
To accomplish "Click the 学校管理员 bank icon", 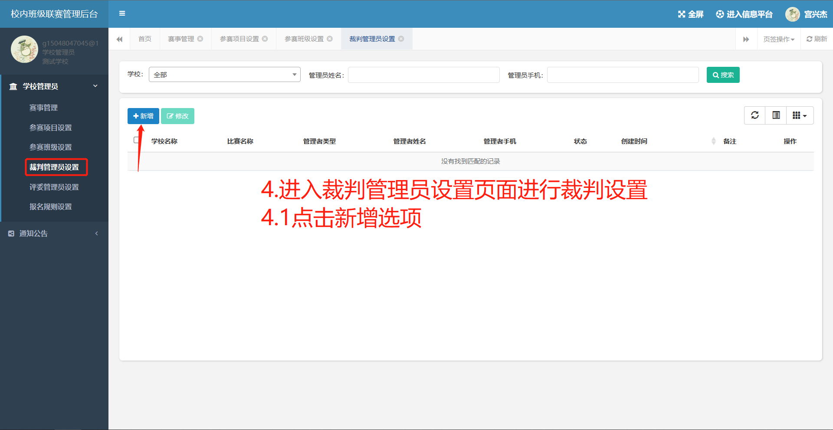I will click(x=13, y=86).
